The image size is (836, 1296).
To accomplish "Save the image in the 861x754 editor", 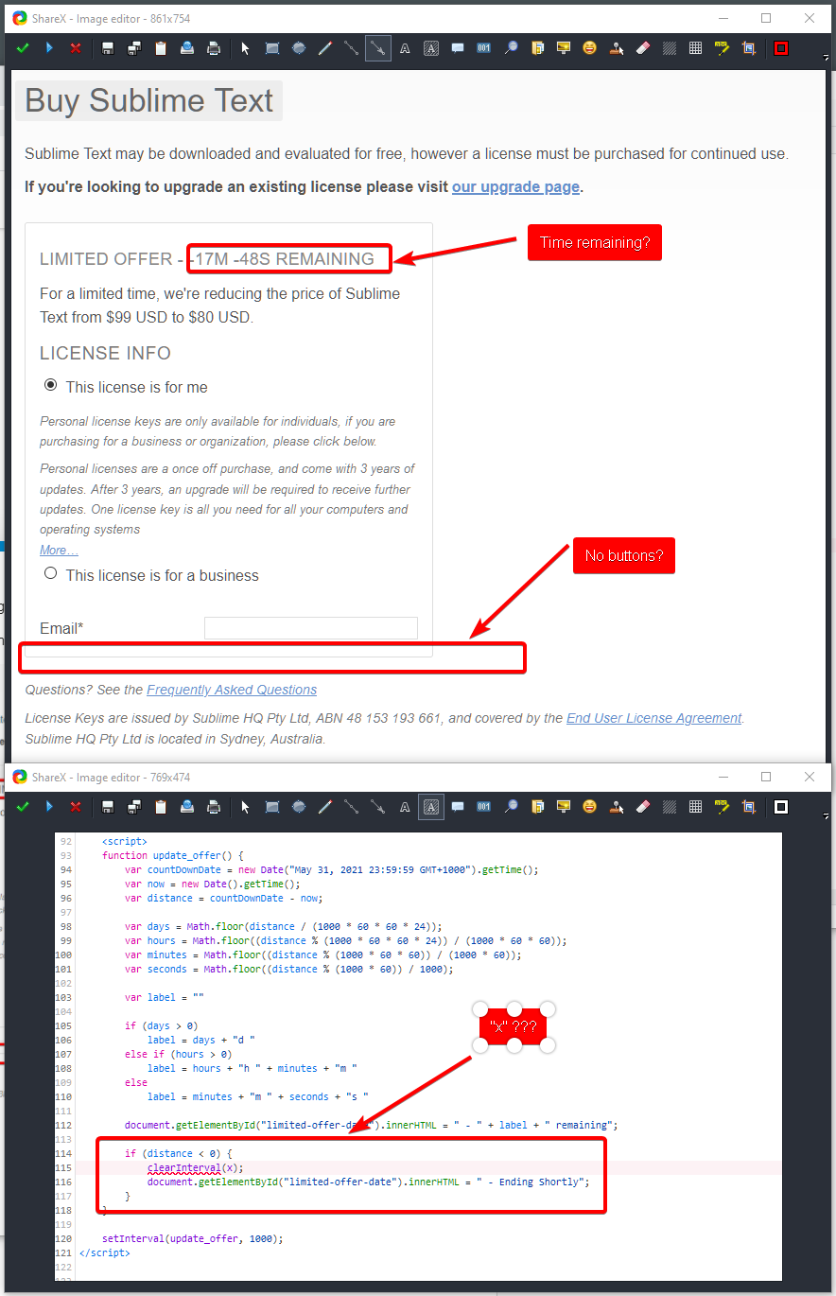I will pyautogui.click(x=108, y=48).
